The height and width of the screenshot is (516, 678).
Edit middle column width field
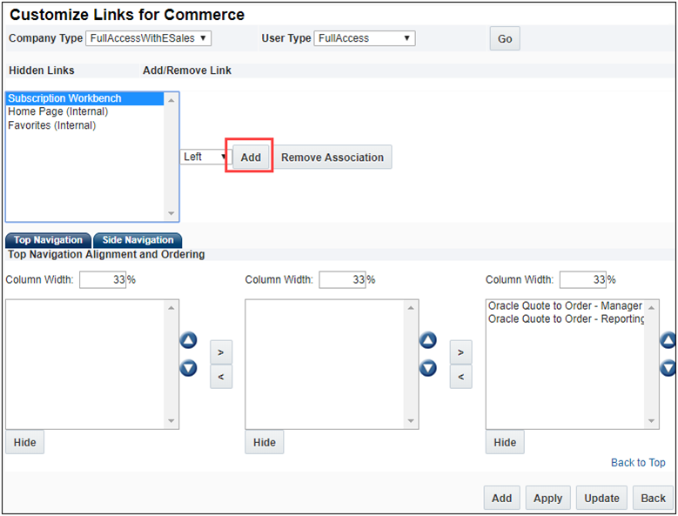click(342, 279)
